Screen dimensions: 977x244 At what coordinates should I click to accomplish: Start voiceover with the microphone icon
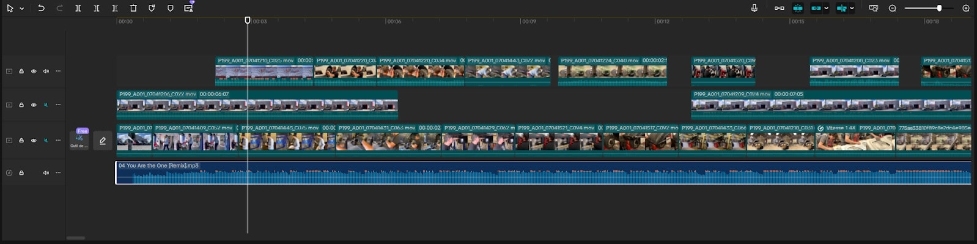point(754,9)
